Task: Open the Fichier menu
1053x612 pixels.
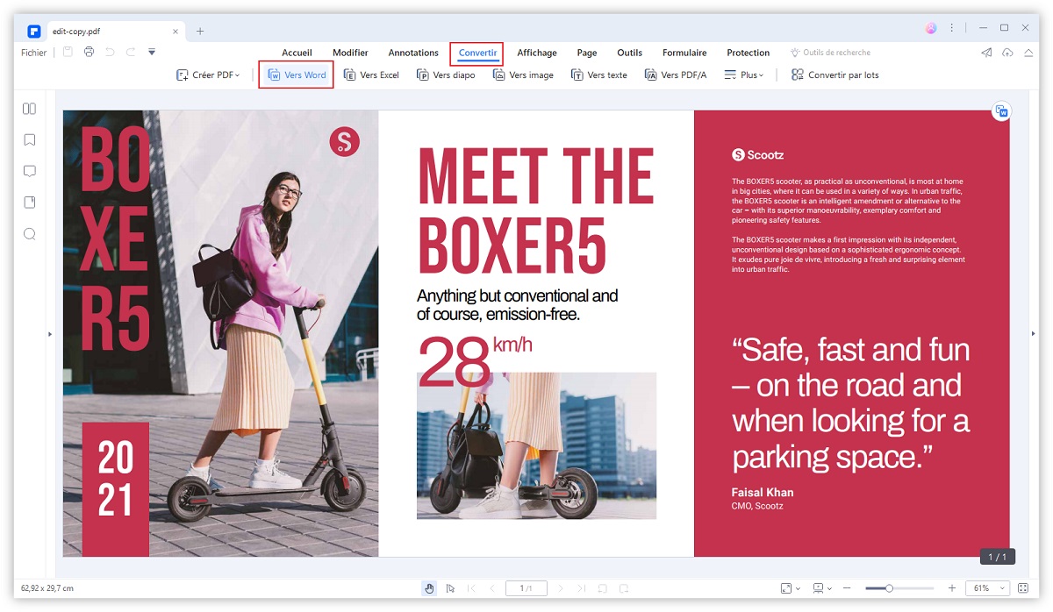Action: click(34, 53)
